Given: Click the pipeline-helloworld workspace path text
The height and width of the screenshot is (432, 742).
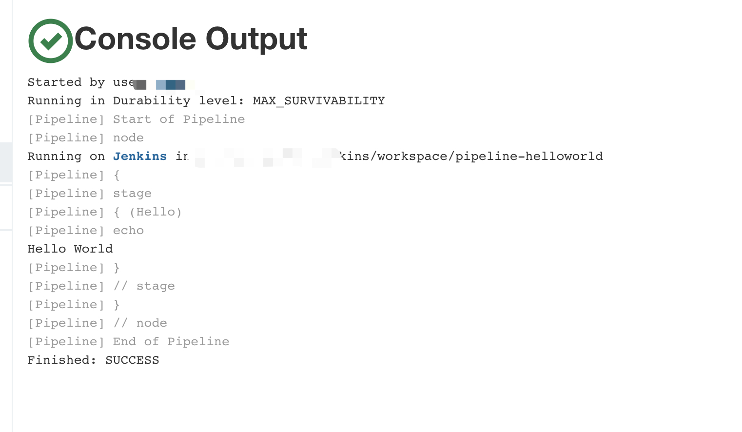Looking at the screenshot, I should click(x=471, y=156).
